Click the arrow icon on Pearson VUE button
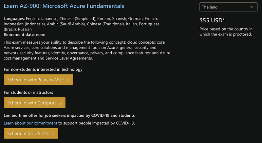Viewport: 262px width, 143px height. click(x=68, y=80)
